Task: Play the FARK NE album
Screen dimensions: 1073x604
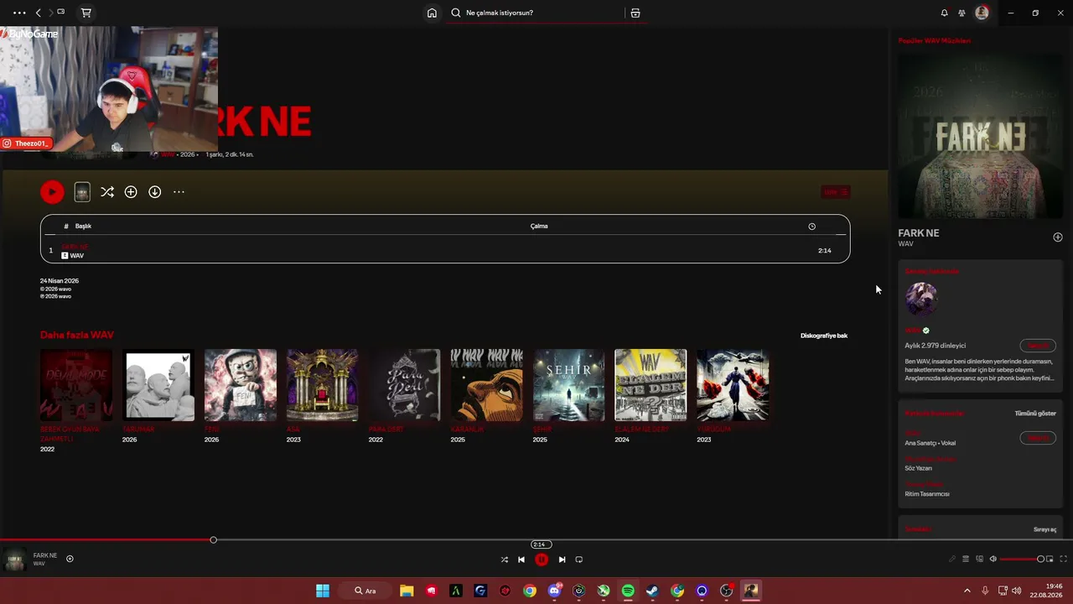Action: pyautogui.click(x=52, y=192)
